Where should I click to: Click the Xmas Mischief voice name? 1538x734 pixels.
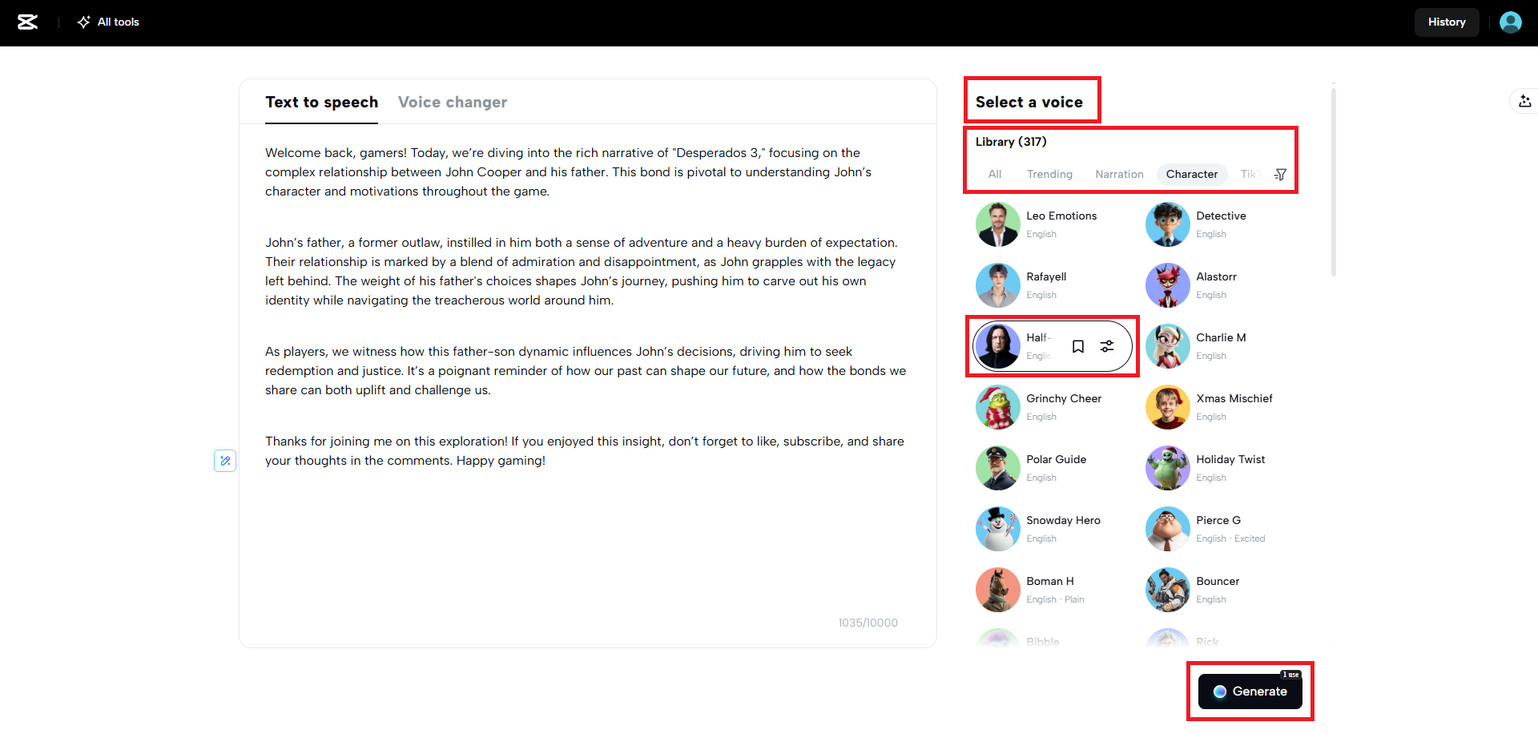coord(1234,398)
